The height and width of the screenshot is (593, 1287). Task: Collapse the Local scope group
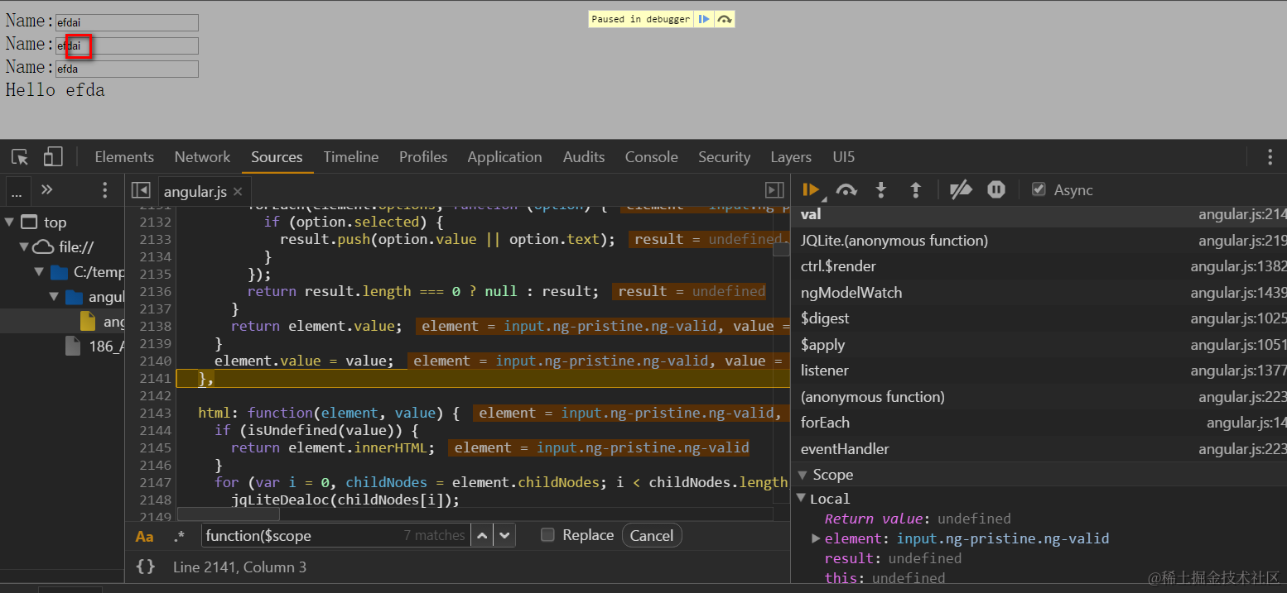coord(801,498)
